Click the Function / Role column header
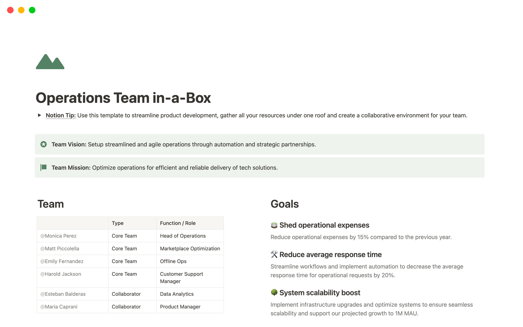The height and width of the screenshot is (327, 523). pos(178,223)
